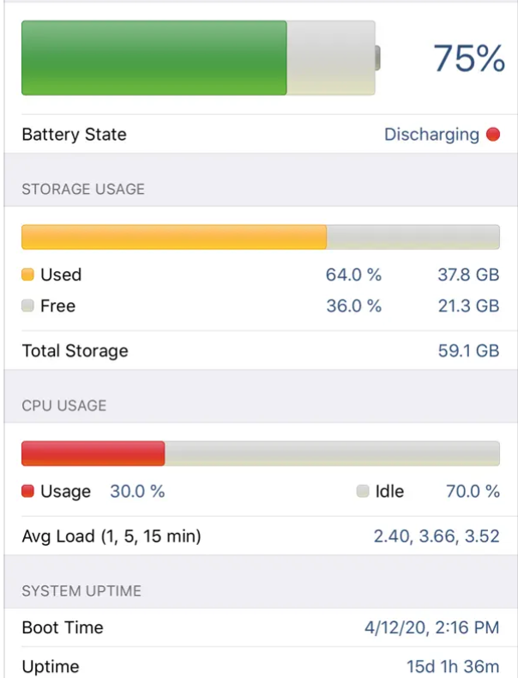The image size is (518, 678).
Task: Click the yellow Used legend square
Action: coord(27,275)
